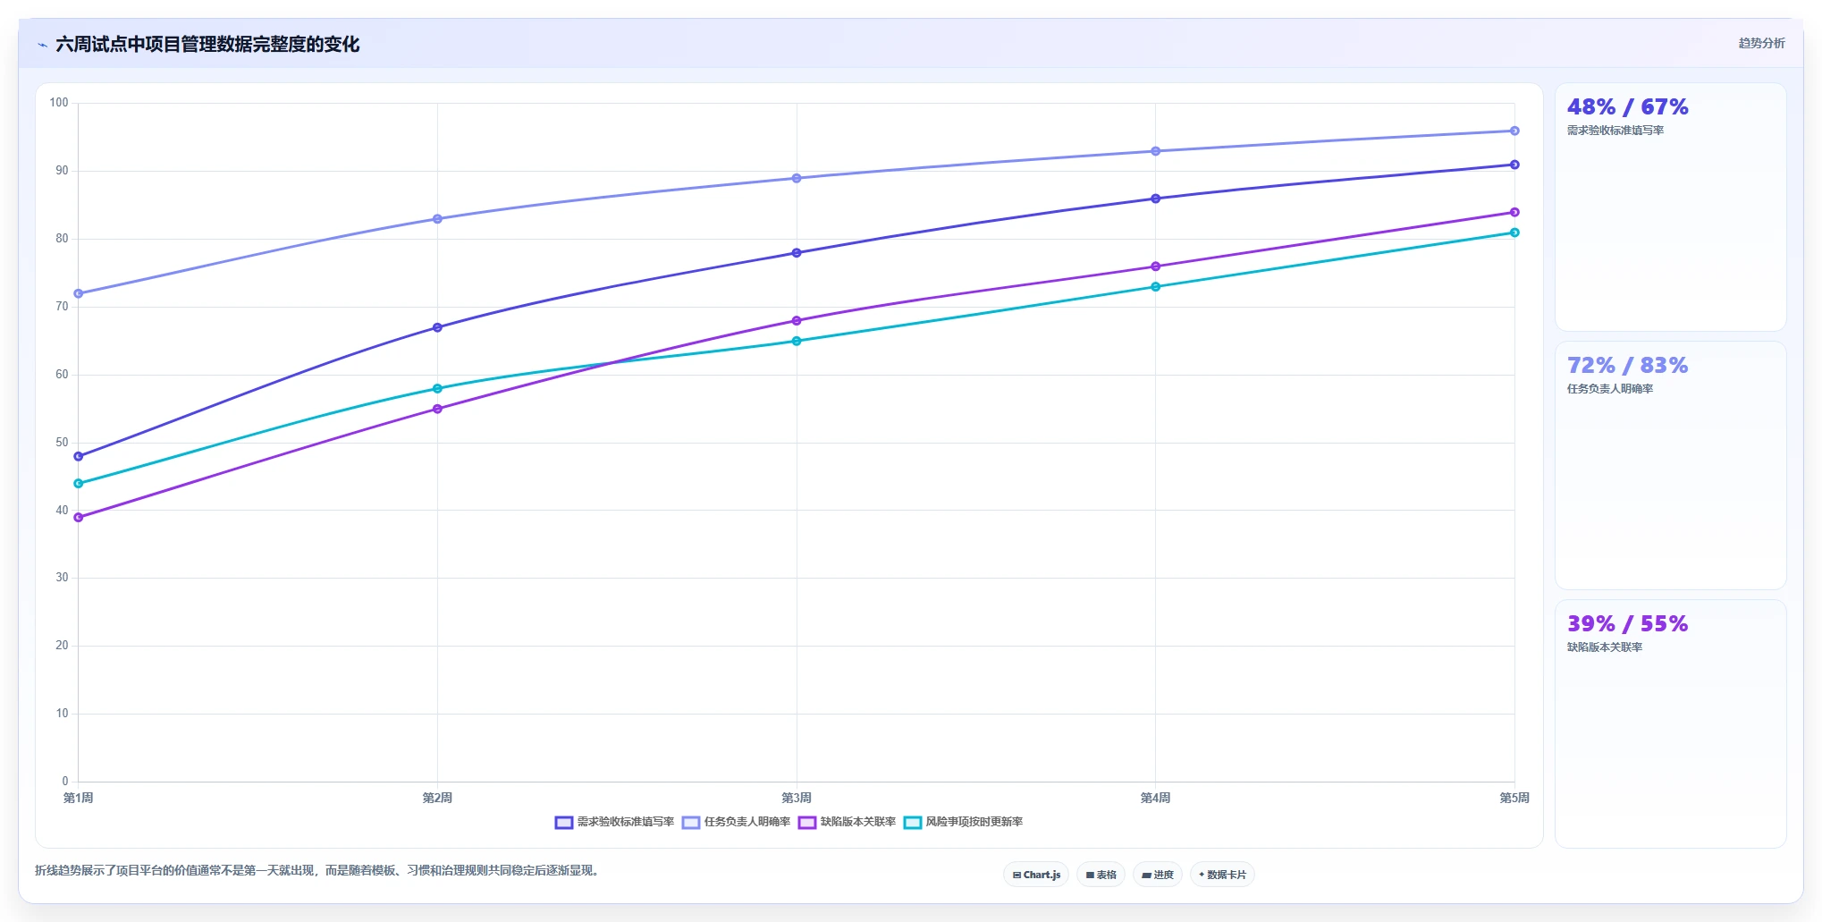
Task: Click the 第1周 x-axis label
Action: click(79, 798)
